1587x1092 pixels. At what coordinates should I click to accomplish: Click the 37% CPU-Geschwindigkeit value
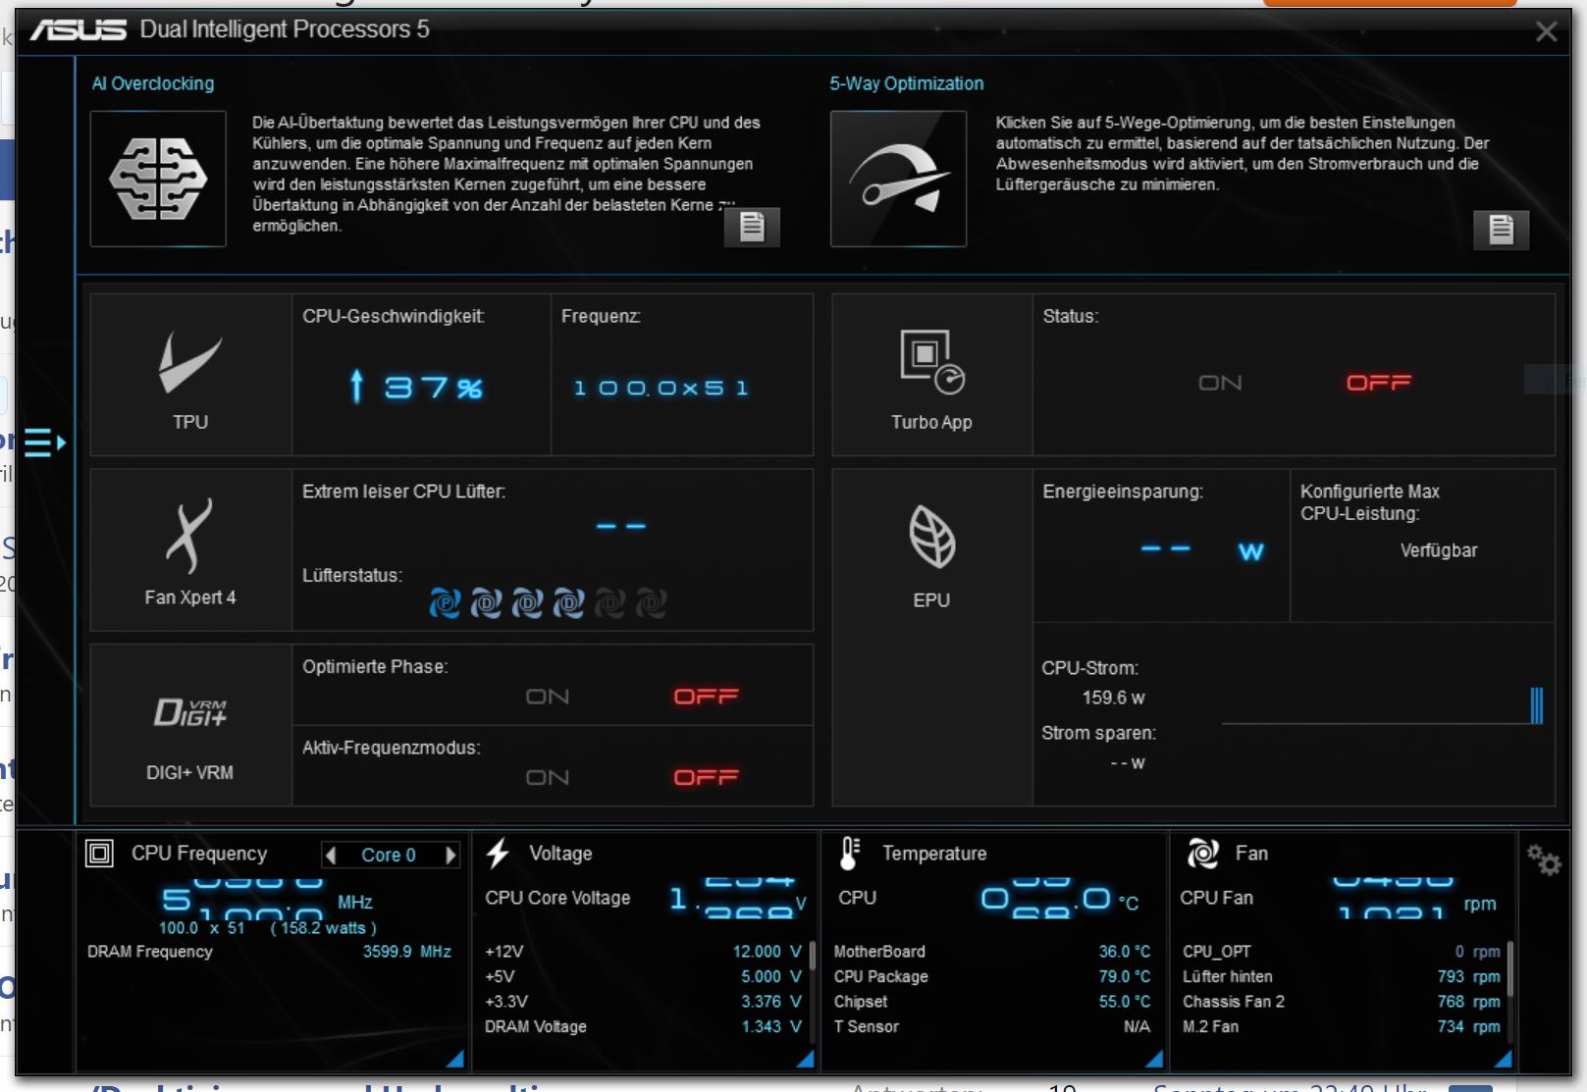coord(416,388)
